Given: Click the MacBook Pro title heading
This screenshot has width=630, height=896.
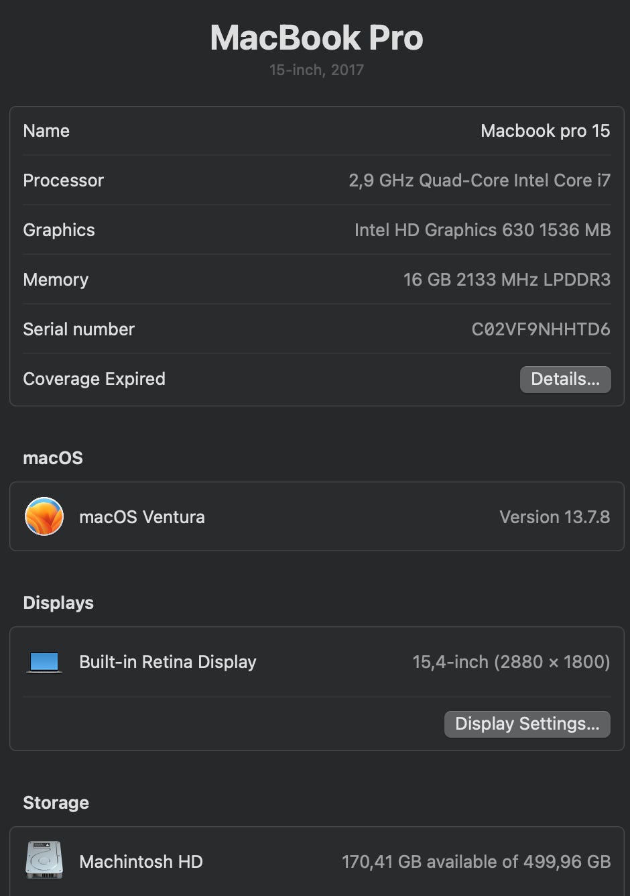Looking at the screenshot, I should click(316, 38).
